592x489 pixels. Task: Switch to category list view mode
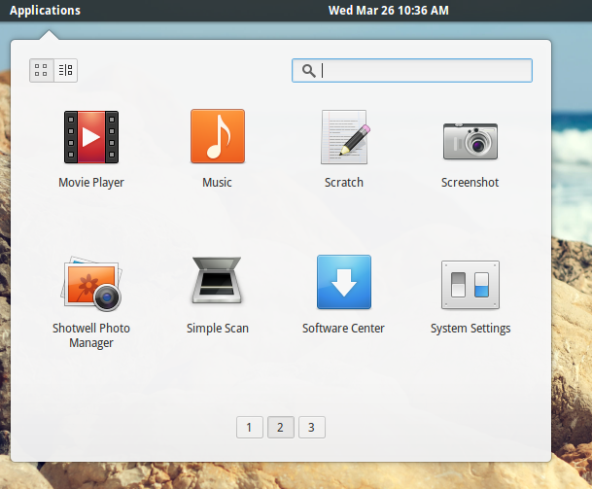click(x=66, y=70)
